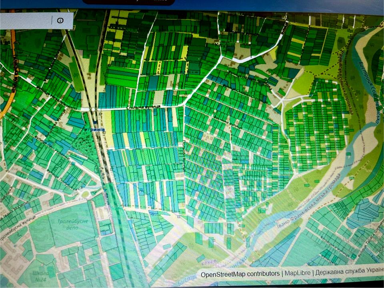Click the dark pill banner at top
This screenshot has height=288, width=384.
pos(128,2)
